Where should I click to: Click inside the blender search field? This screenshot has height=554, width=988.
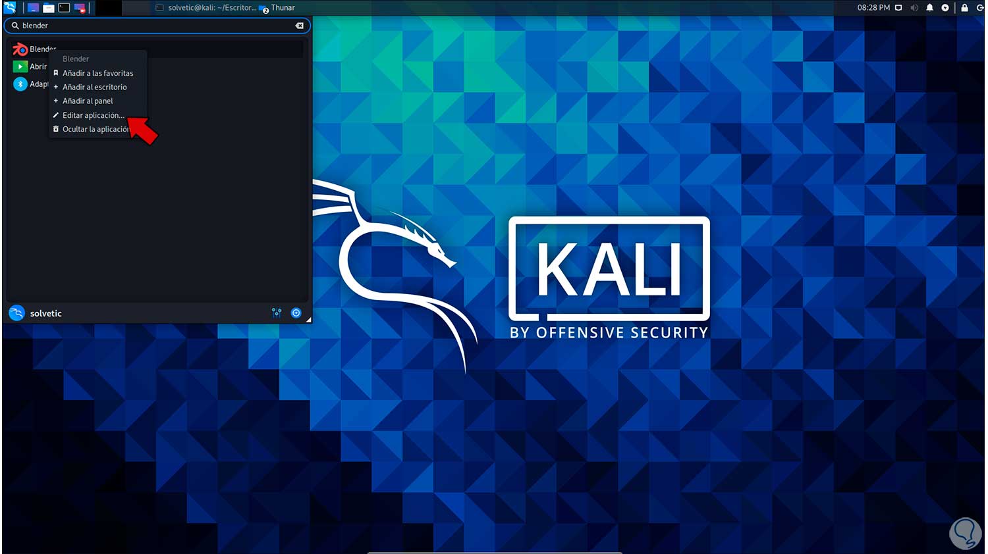click(x=157, y=26)
